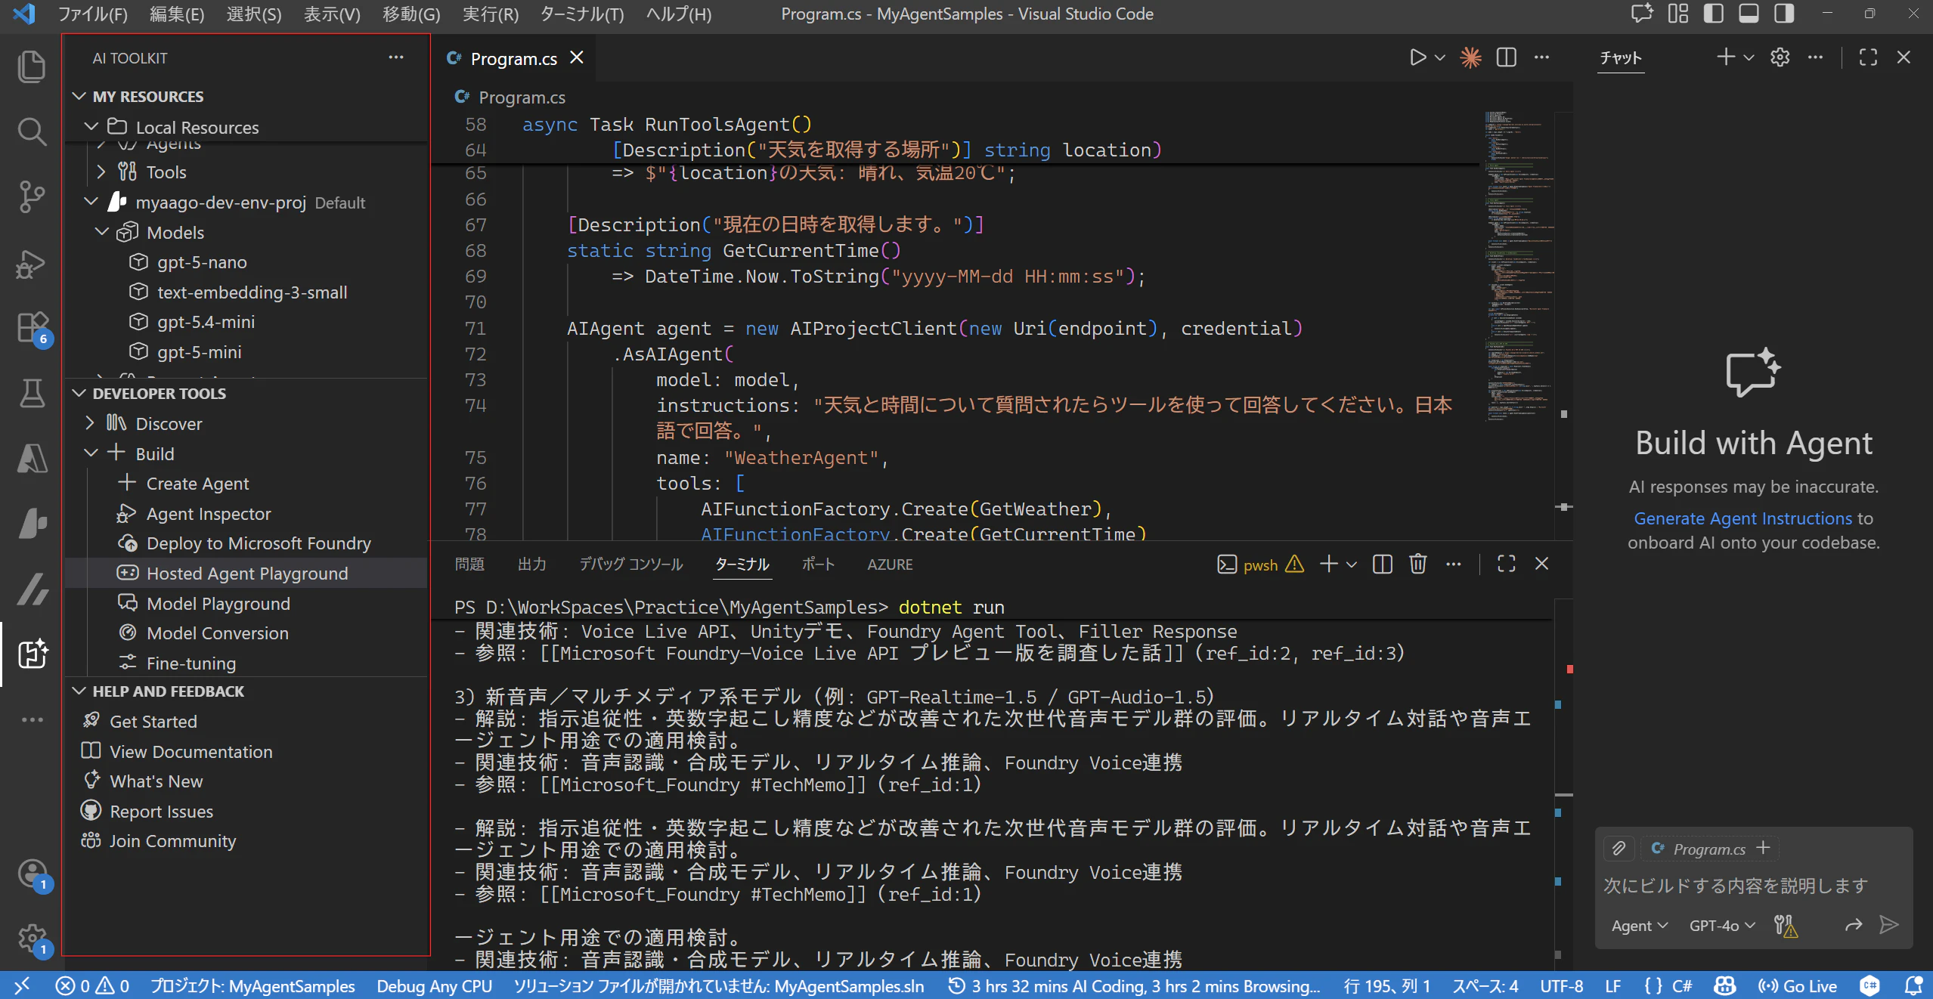The image size is (1933, 999).
Task: Open the run button dropdown arrow
Action: point(1440,57)
